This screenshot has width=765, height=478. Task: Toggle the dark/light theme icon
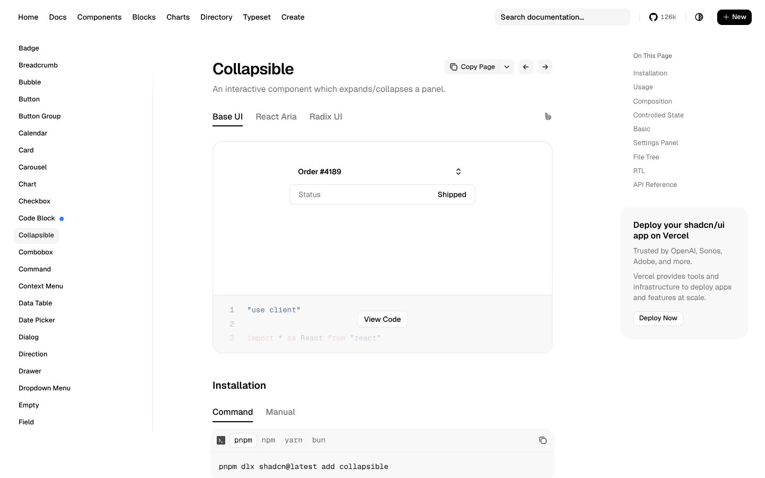pyautogui.click(x=699, y=17)
